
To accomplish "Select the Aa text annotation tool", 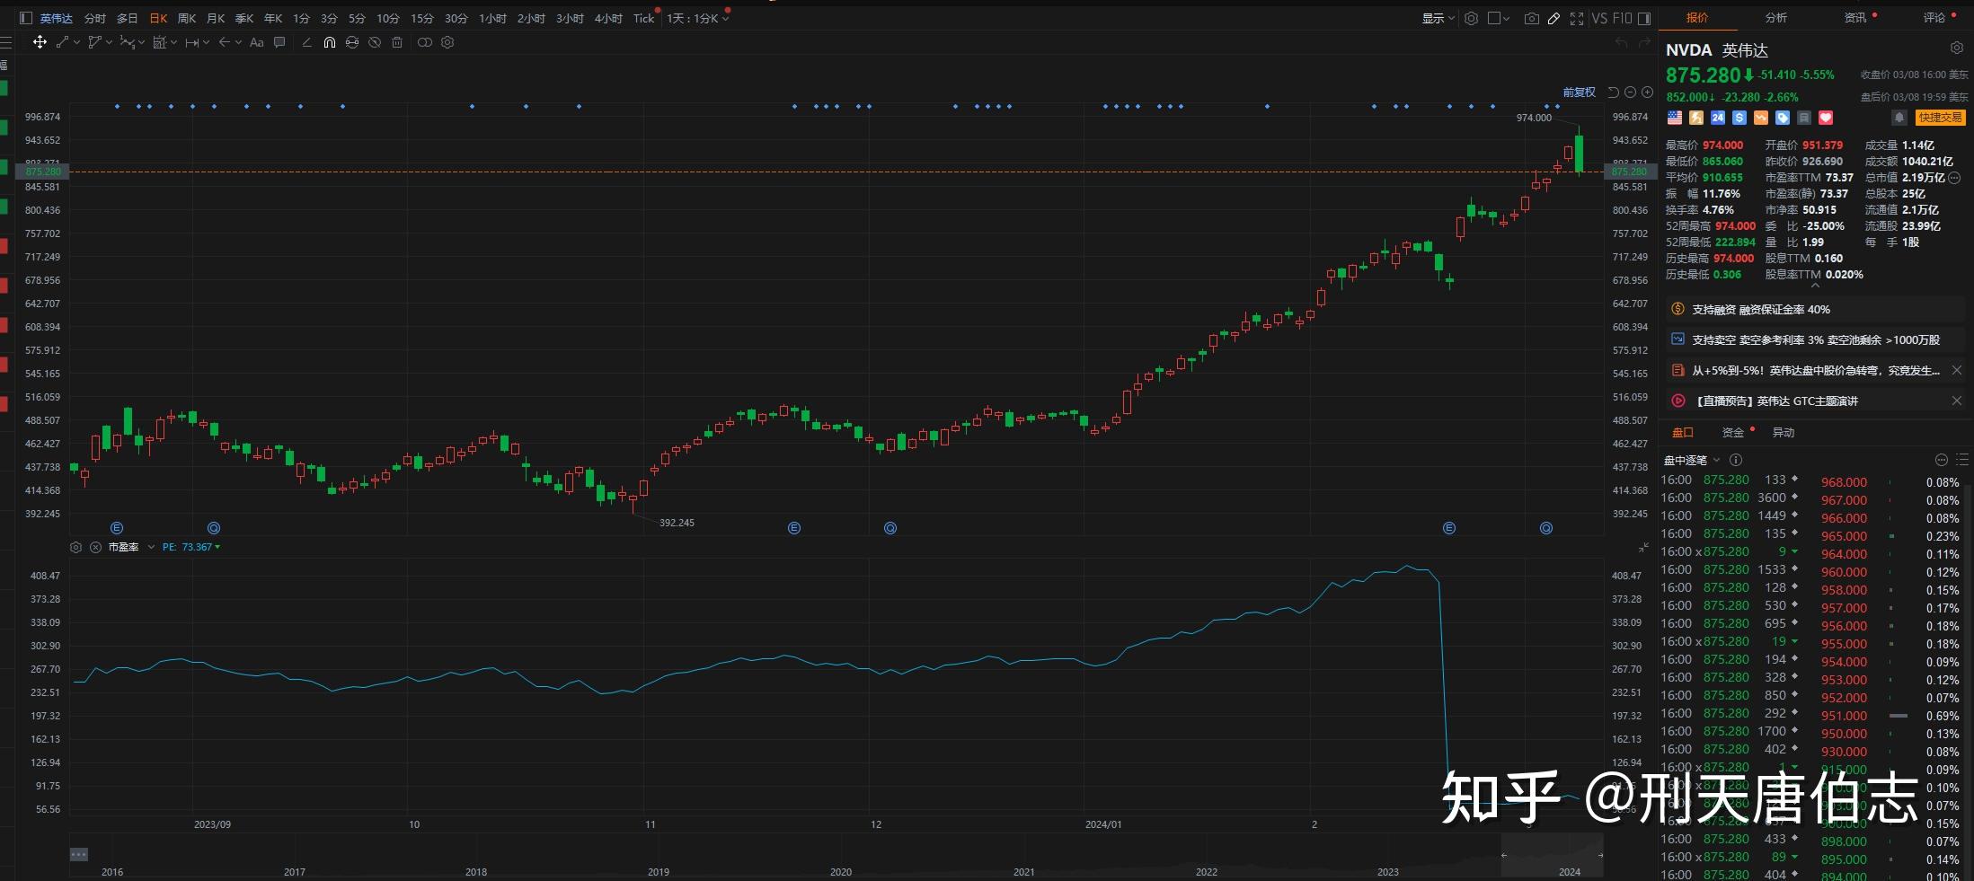I will click(256, 42).
